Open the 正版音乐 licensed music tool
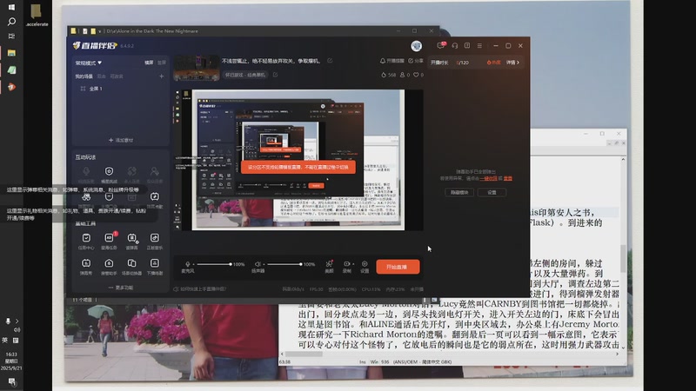The image size is (696, 391). coord(155,242)
